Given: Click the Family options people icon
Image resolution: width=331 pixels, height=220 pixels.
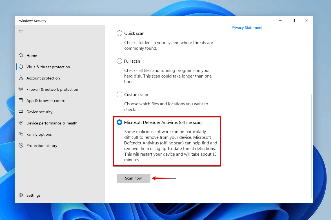Looking at the screenshot, I should pyautogui.click(x=21, y=134).
